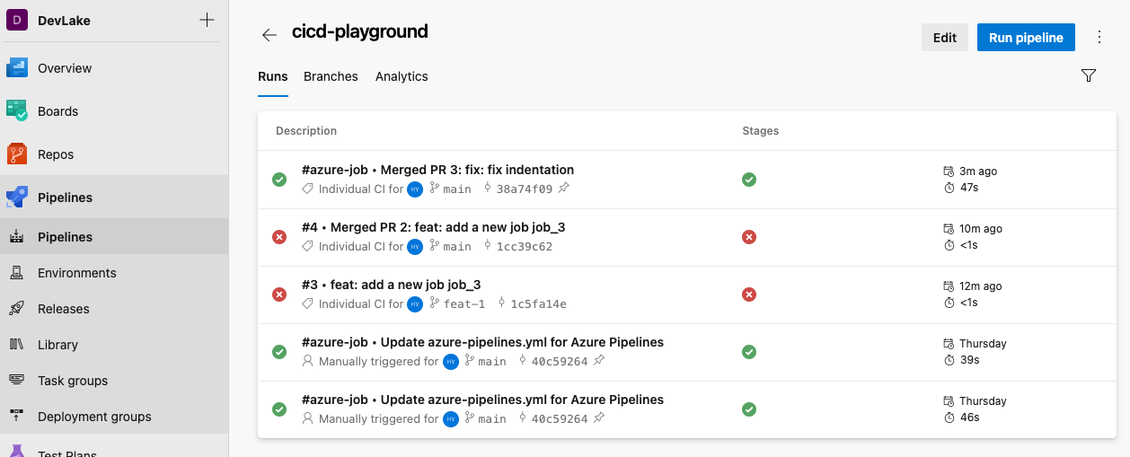Open Releases with the rocket icon
Image resolution: width=1130 pixels, height=457 pixels.
pyautogui.click(x=63, y=309)
